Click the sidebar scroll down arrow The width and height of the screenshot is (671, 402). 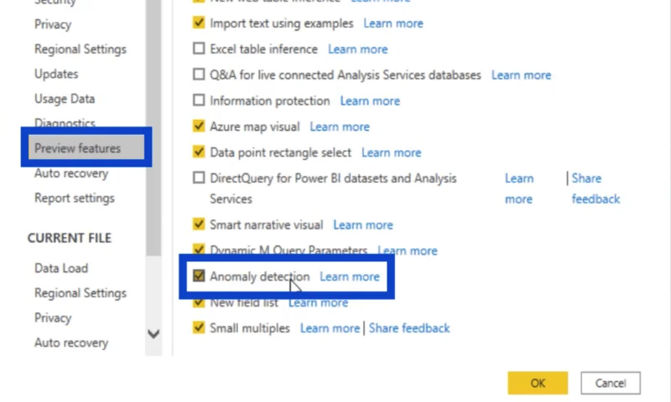[x=153, y=333]
